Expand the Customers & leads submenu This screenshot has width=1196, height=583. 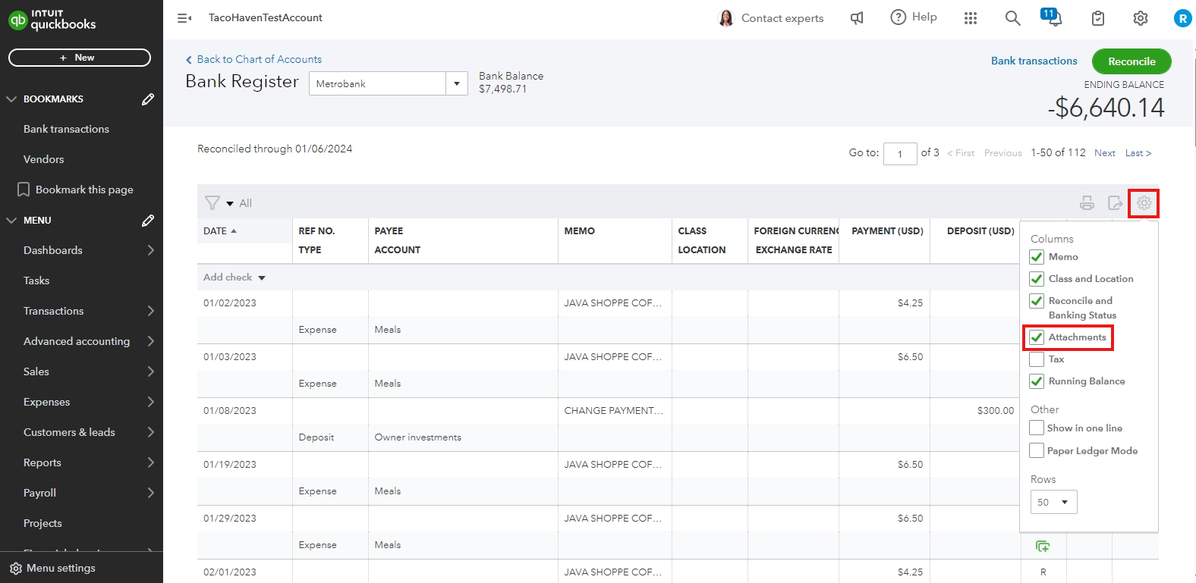coord(150,432)
